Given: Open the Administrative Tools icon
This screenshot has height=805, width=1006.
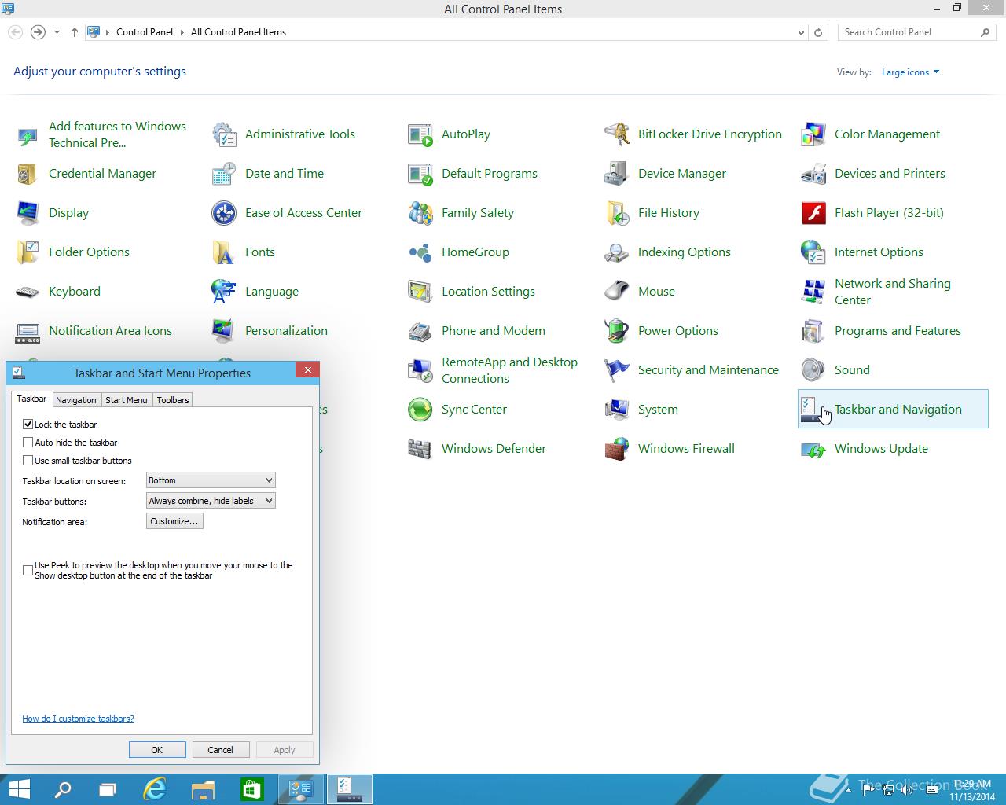Looking at the screenshot, I should tap(224, 134).
